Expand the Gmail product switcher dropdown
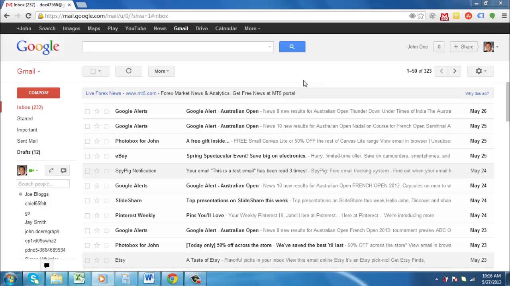The width and height of the screenshot is (510, 286). pyautogui.click(x=29, y=71)
